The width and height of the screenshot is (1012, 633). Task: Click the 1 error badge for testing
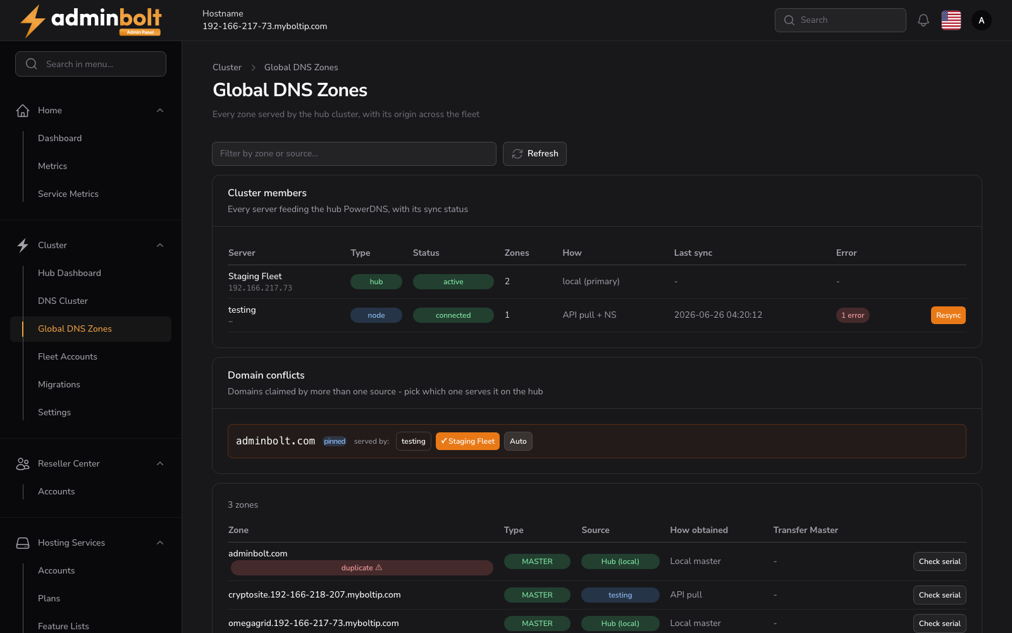point(853,315)
